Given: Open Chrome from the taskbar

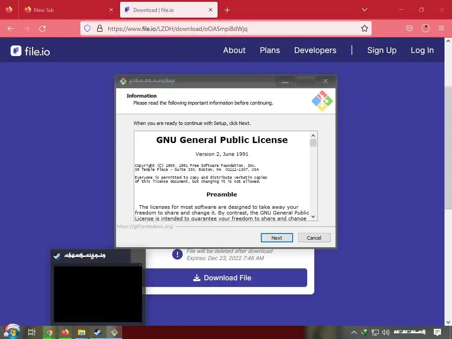Looking at the screenshot, I should (49, 332).
